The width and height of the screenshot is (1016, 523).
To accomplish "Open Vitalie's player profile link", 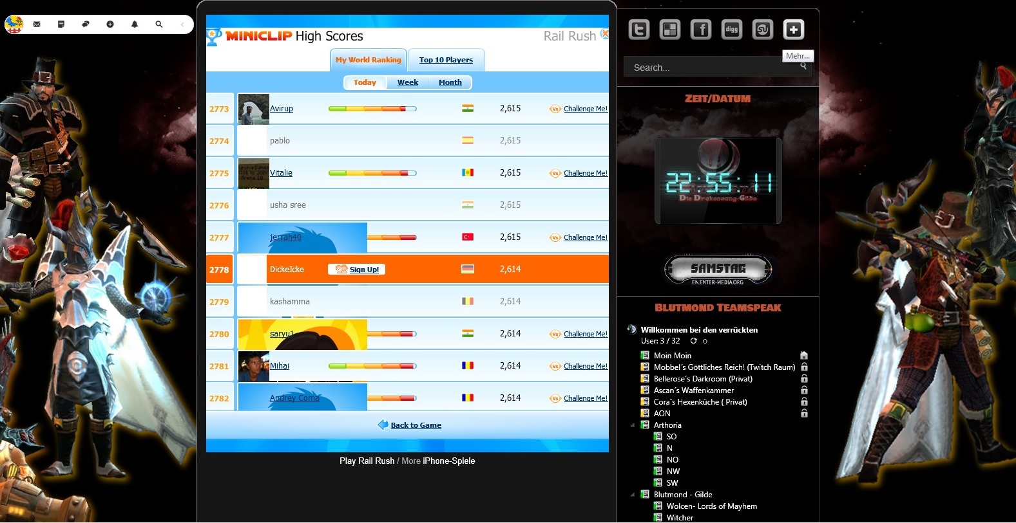I will [281, 172].
